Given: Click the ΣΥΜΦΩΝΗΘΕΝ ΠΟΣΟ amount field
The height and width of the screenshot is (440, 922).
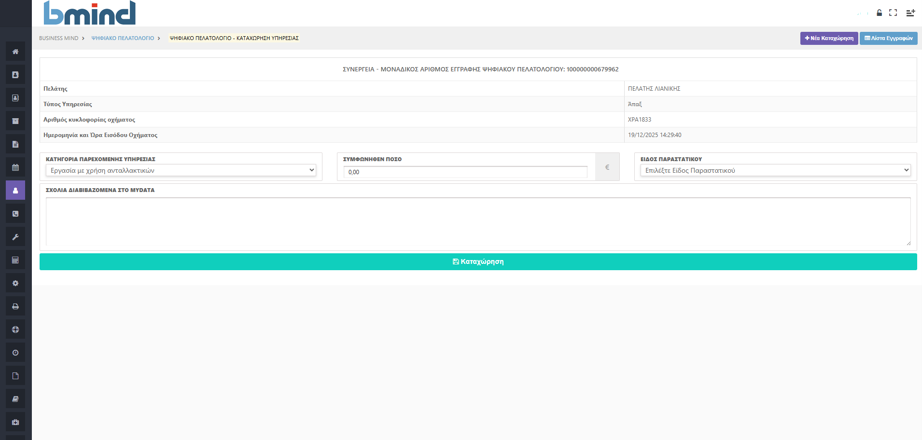Looking at the screenshot, I should (465, 172).
